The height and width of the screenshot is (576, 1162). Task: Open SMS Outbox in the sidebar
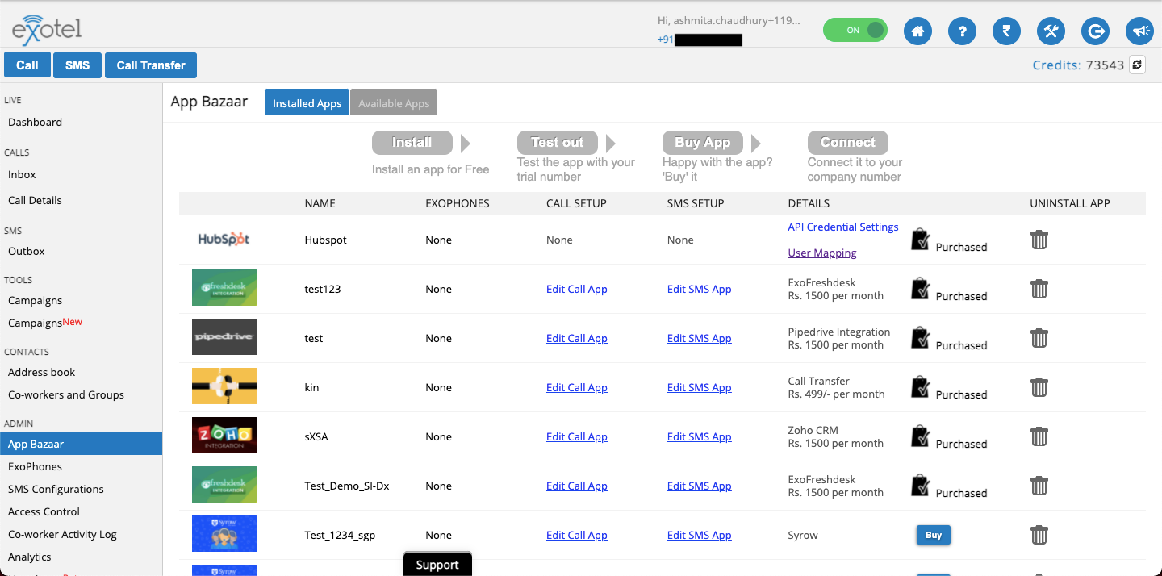[x=27, y=251]
